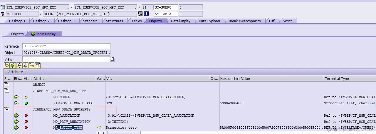Switch to the Objects sub-tab

tap(17, 34)
